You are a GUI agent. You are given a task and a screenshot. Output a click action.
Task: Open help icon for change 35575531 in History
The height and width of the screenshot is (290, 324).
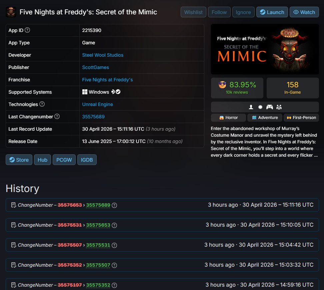coord(114,245)
